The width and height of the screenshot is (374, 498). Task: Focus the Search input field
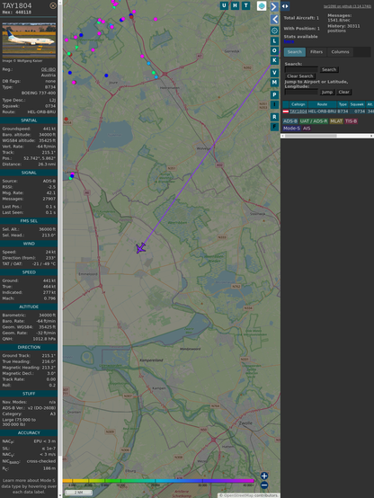301,69
